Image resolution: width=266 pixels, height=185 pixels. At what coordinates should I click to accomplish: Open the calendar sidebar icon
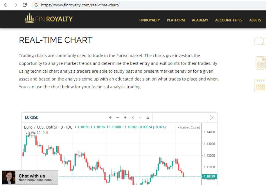260,85
